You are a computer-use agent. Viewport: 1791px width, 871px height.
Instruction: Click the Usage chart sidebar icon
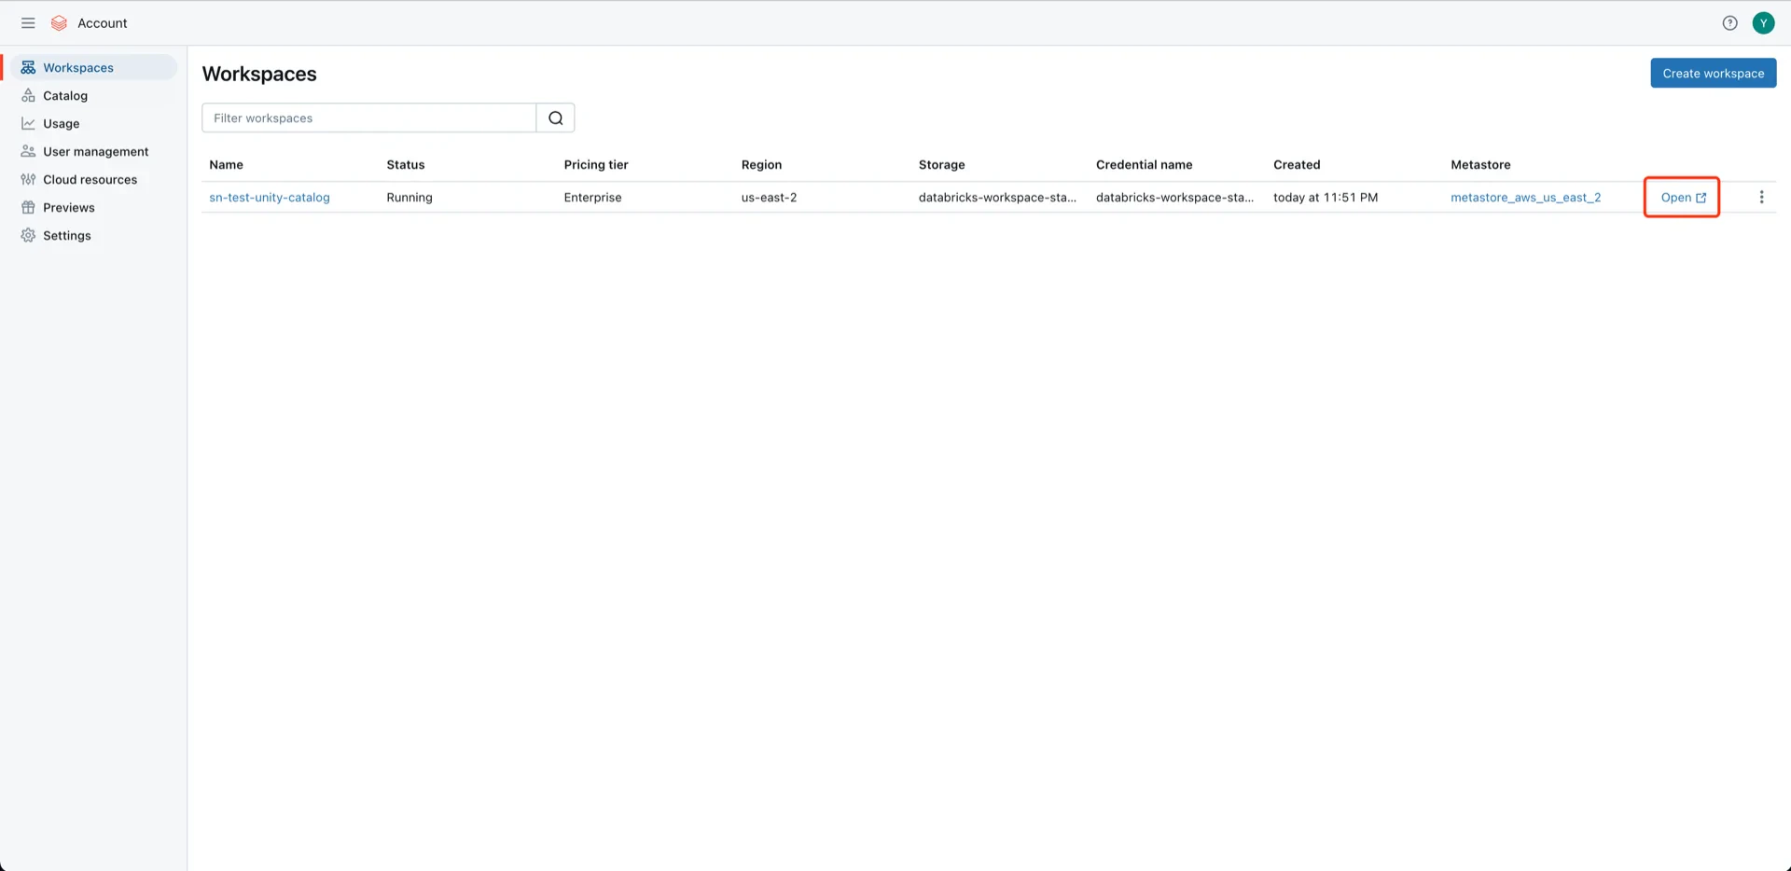click(28, 123)
